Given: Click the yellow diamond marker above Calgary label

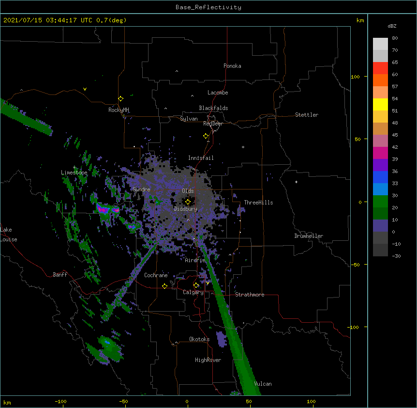Looking at the screenshot, I should coord(196,285).
